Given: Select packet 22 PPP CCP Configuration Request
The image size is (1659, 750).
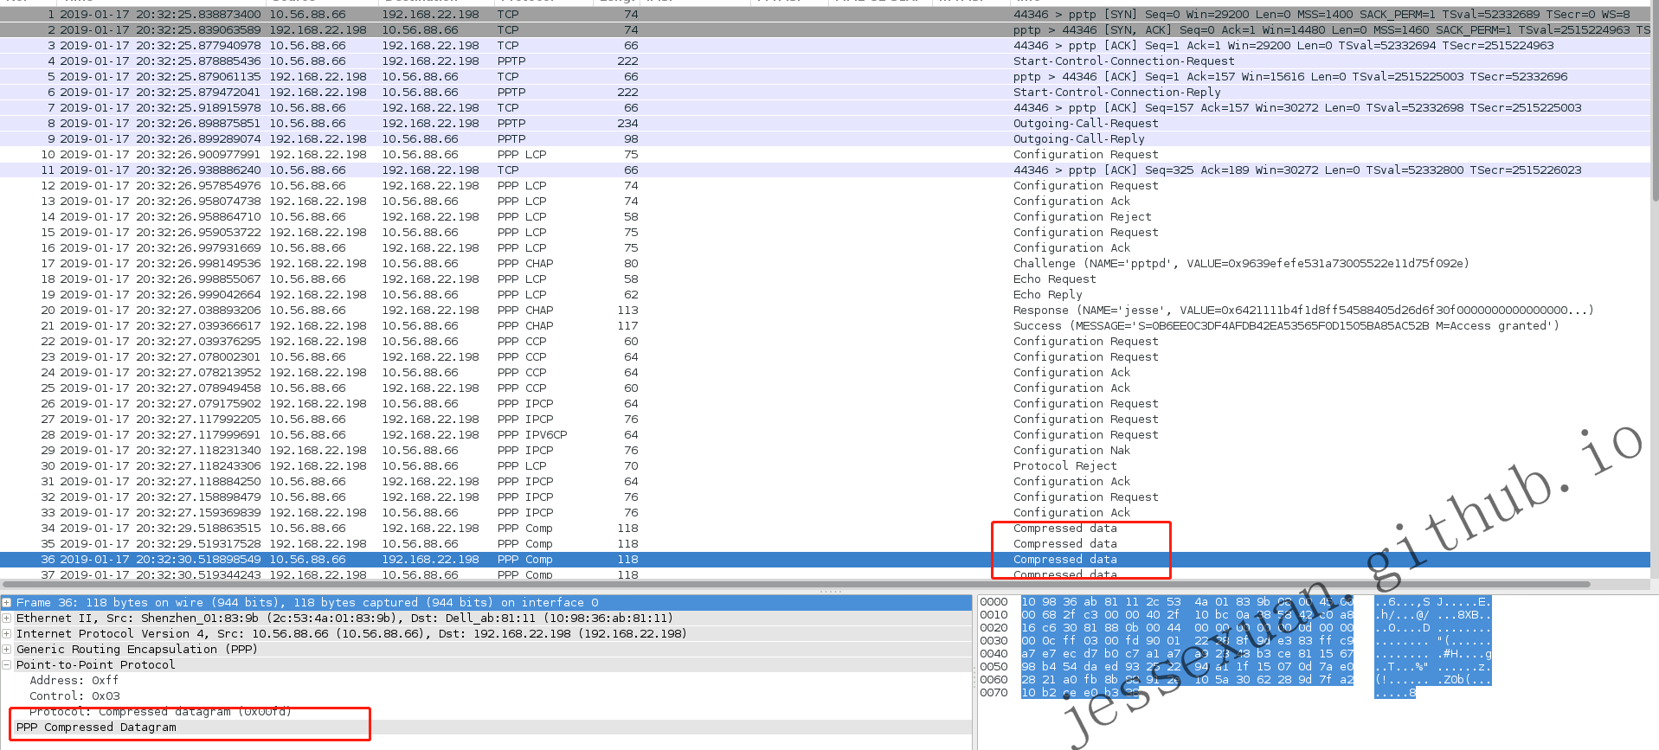Looking at the screenshot, I should coord(826,342).
